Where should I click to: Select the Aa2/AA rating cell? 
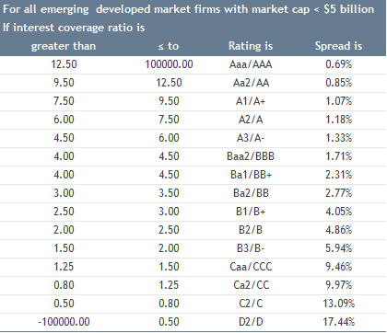click(251, 83)
